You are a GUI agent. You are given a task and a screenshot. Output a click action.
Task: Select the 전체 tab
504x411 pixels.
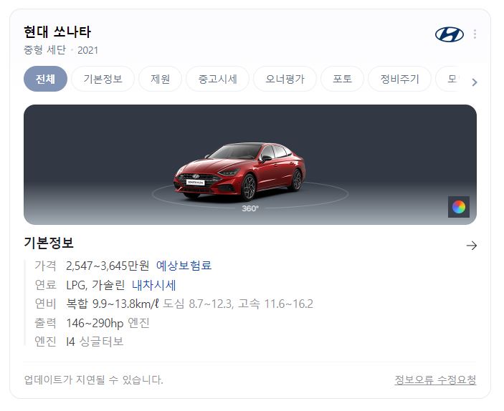coord(45,79)
